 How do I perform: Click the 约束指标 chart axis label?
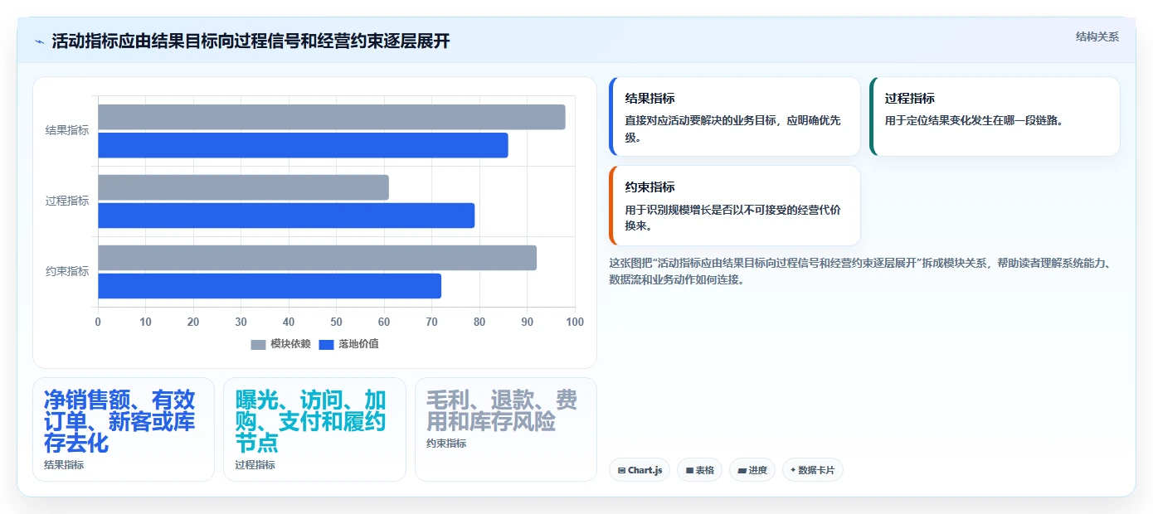67,271
